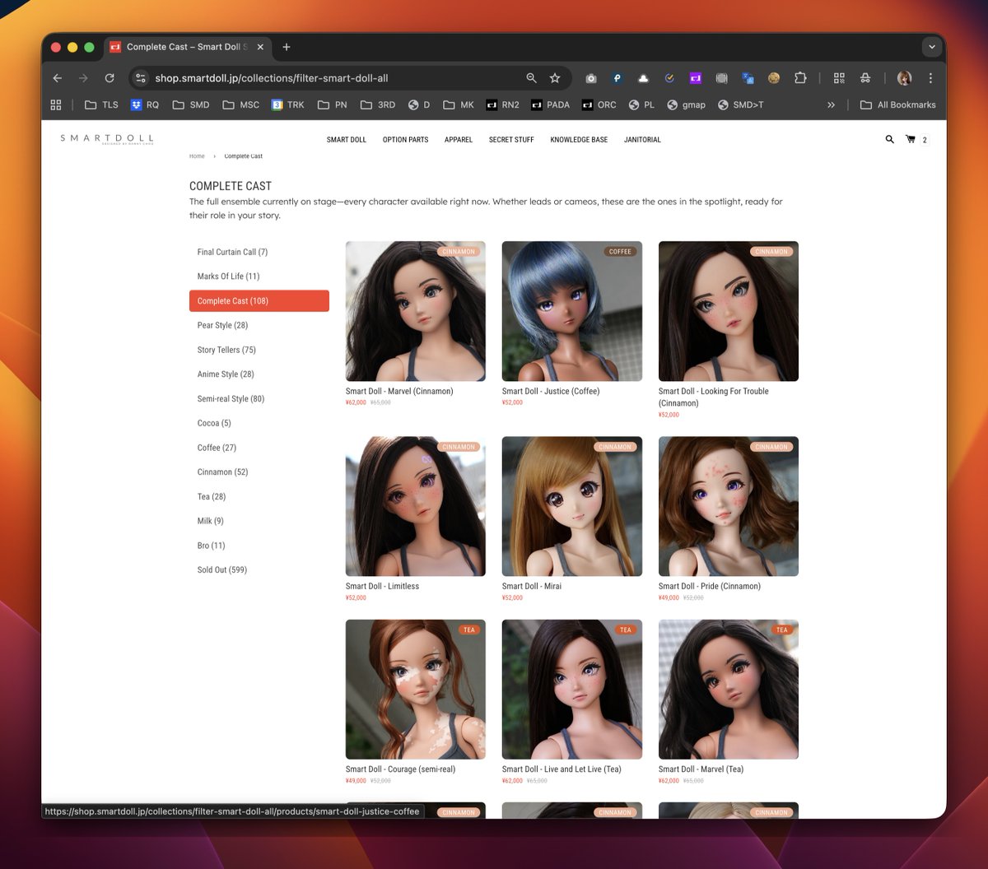Reload the page with refresh icon

pos(110,78)
